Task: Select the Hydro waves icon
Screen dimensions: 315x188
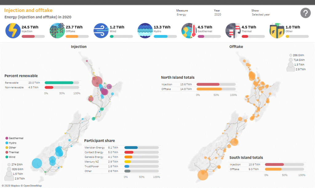Action: pyautogui.click(x=145, y=30)
